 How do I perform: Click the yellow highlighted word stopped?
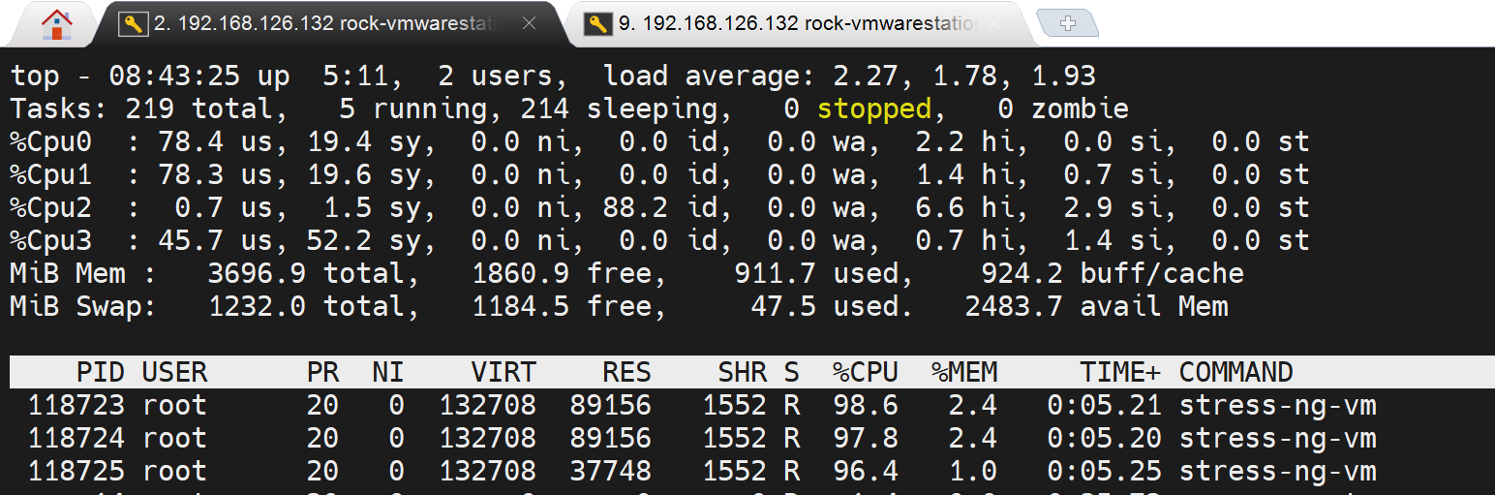click(873, 108)
